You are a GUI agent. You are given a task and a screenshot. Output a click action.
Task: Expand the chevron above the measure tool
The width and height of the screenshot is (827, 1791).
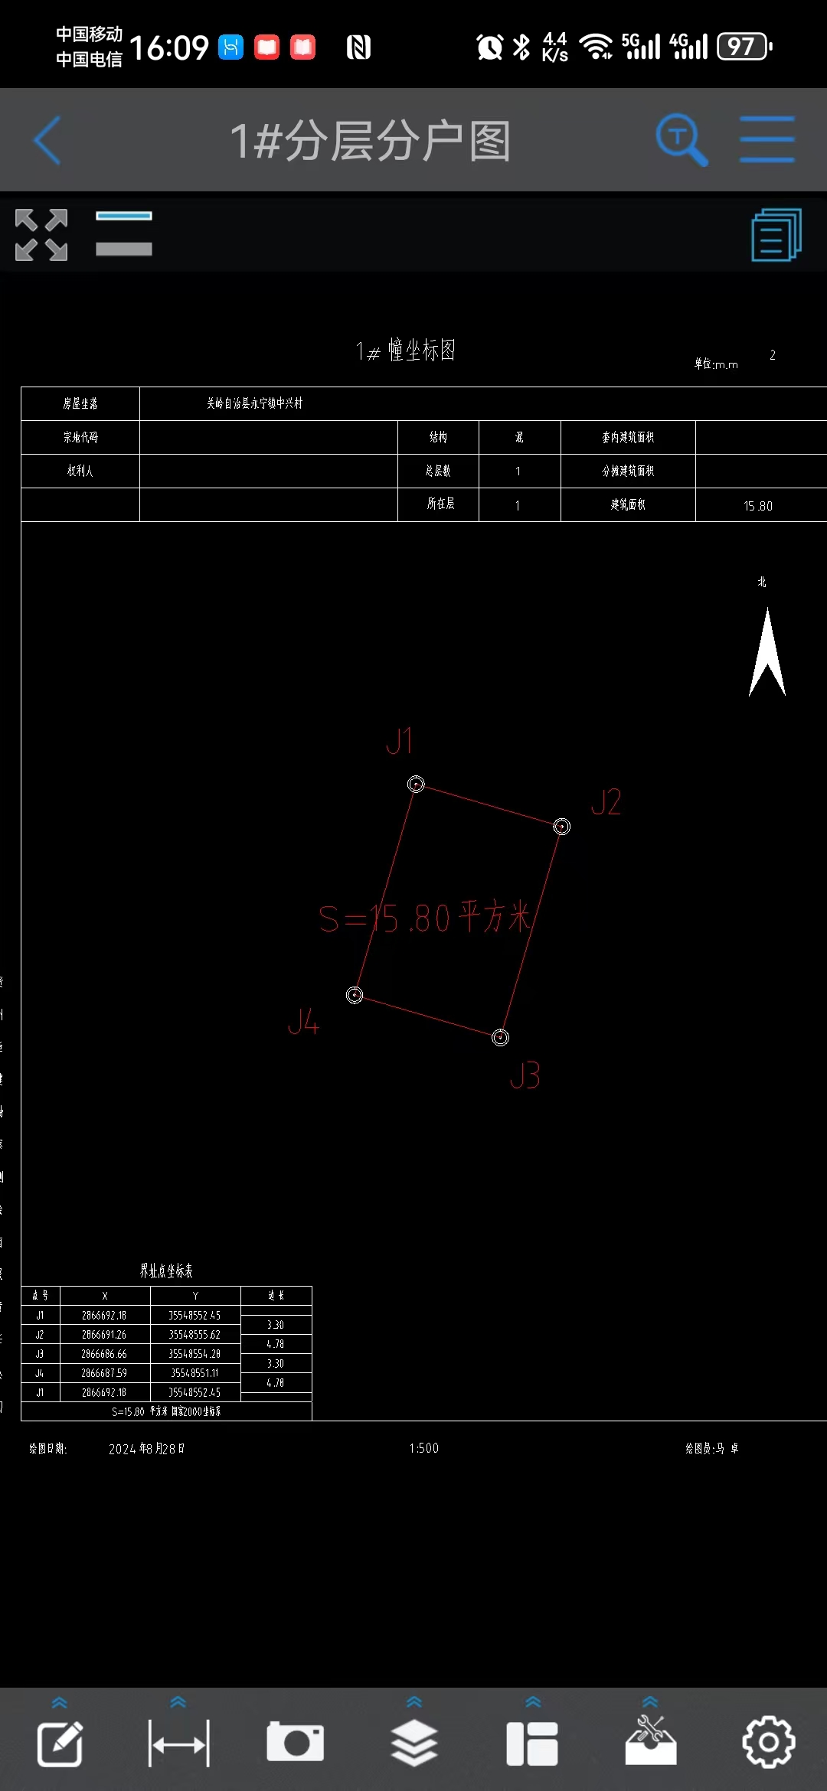tap(178, 1701)
